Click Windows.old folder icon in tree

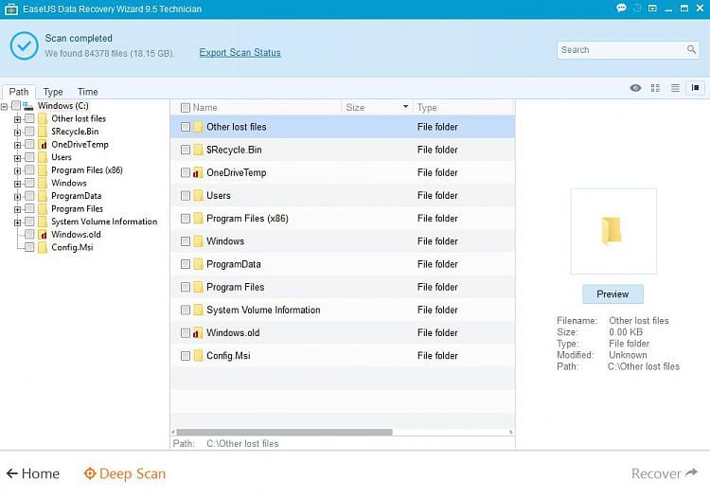point(43,235)
